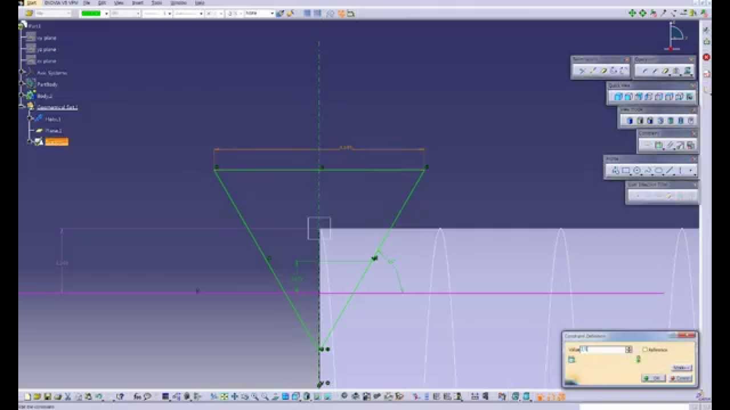The height and width of the screenshot is (410, 730).
Task: Select the Ellipse profile tool
Action: 659,170
